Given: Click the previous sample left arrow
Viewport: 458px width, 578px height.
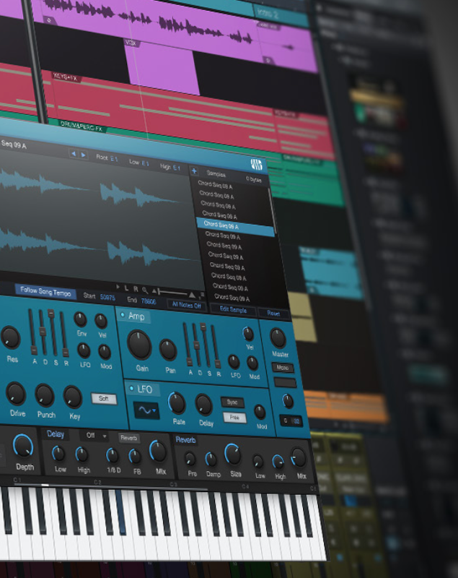Looking at the screenshot, I should 74,154.
